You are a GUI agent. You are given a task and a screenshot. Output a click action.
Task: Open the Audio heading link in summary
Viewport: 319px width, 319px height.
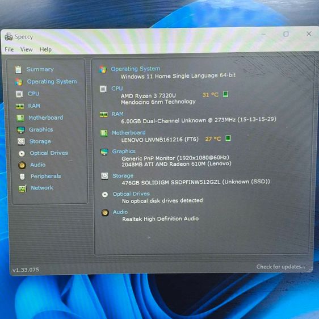click(120, 212)
